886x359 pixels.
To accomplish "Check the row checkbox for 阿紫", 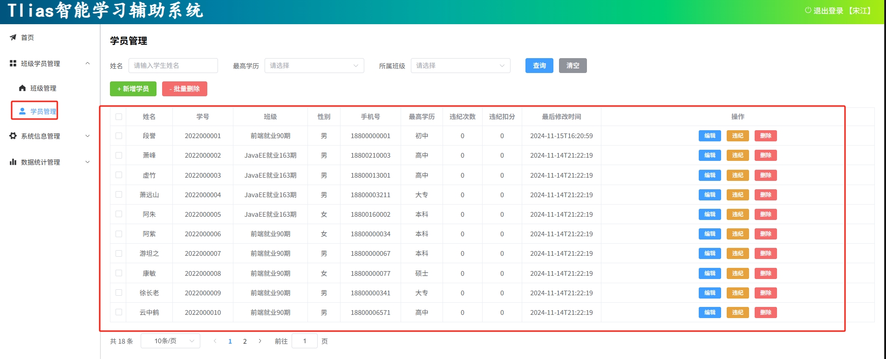I will pyautogui.click(x=119, y=234).
